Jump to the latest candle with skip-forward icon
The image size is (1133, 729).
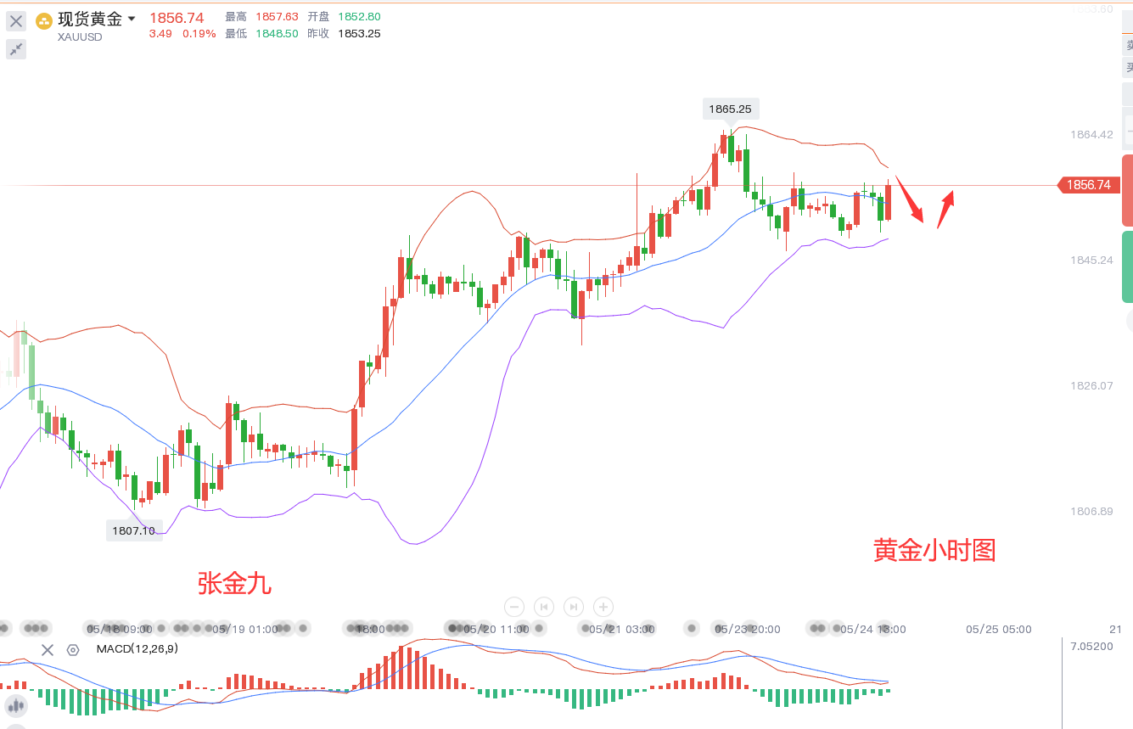(574, 607)
